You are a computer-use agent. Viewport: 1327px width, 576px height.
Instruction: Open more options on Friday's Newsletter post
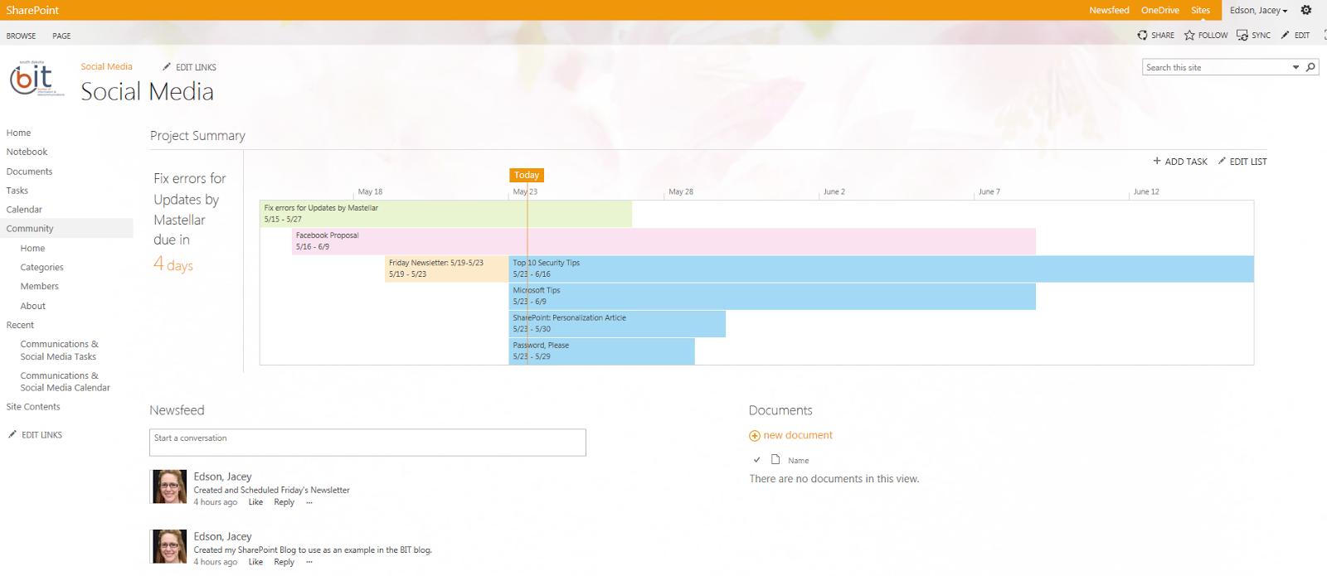(309, 502)
